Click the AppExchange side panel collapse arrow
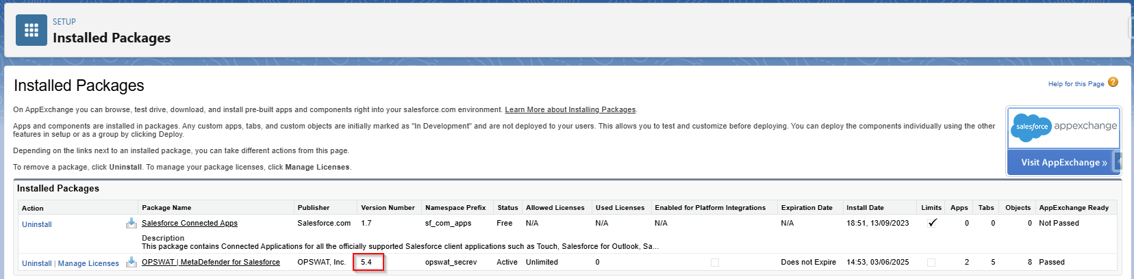Screen dimensions: 1134x279 (1118, 162)
